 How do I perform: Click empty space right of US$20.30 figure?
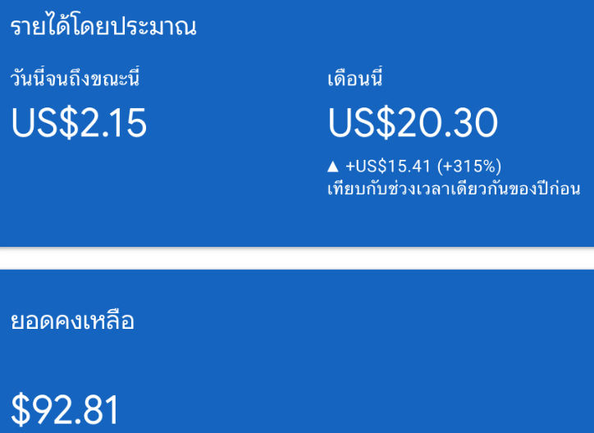point(546,123)
